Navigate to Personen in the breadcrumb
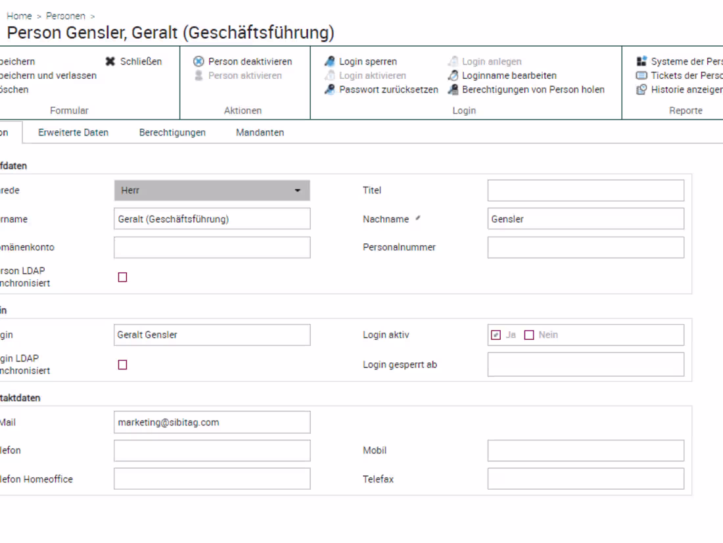 (66, 16)
